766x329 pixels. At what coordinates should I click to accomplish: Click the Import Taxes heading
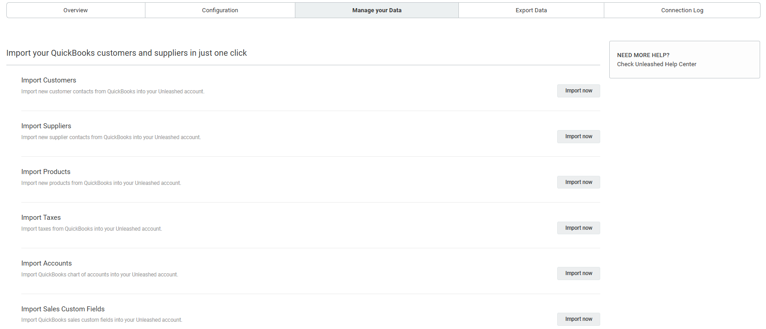41,218
